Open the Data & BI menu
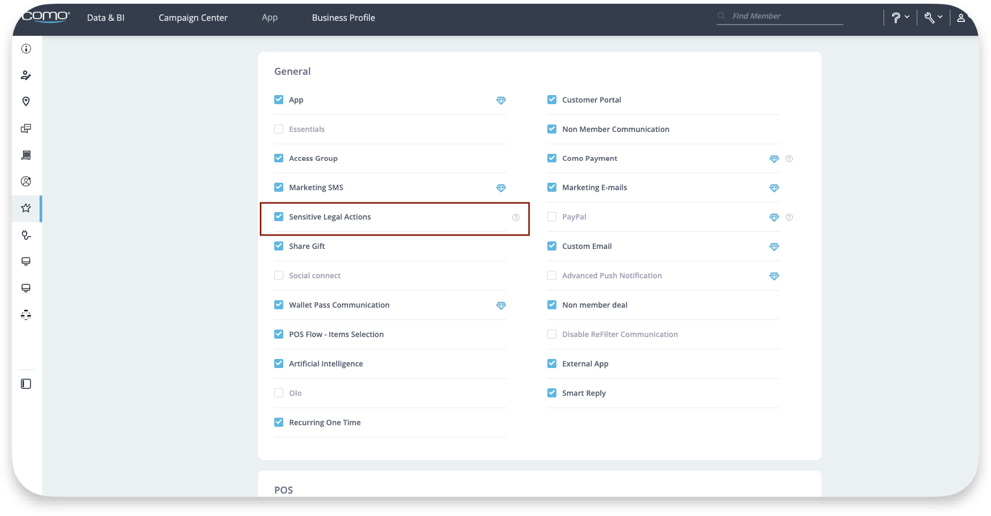This screenshot has height=516, width=991. 106,18
